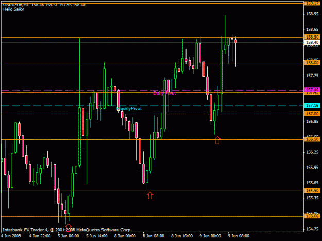Click the 155.95 price axis label
This screenshot has height=241, width=322.
[312, 168]
